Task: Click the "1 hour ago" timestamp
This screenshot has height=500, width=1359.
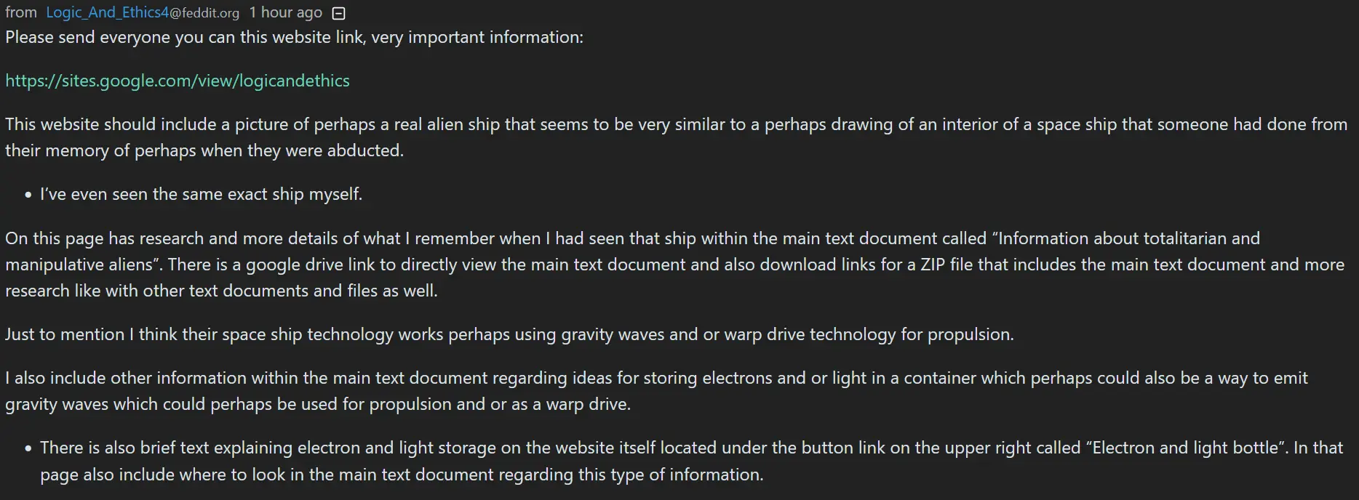Action: (286, 12)
